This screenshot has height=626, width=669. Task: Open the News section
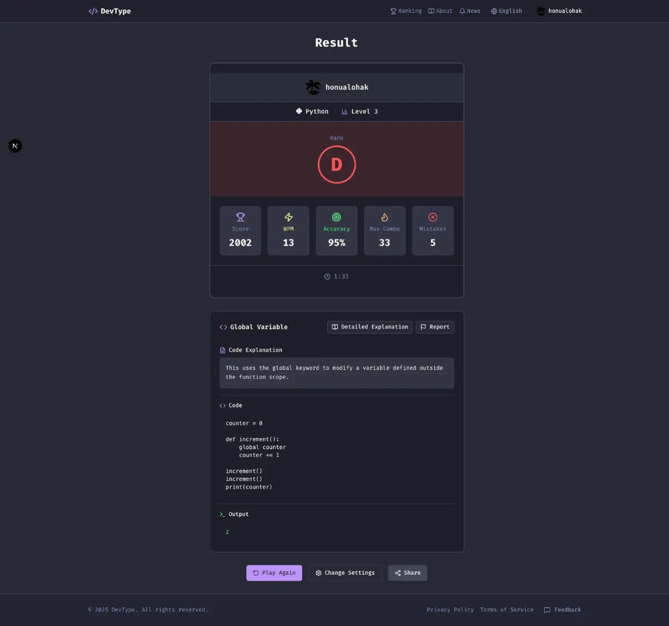pos(469,11)
